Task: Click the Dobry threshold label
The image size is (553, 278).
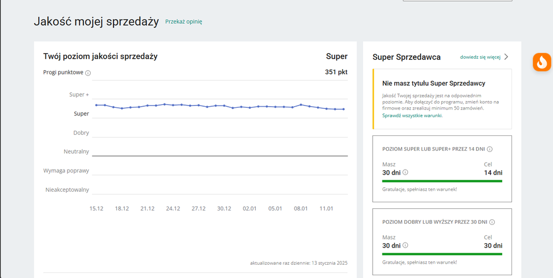Action: (81, 133)
